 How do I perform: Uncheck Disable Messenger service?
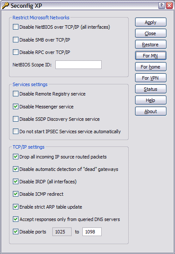click(x=15, y=107)
